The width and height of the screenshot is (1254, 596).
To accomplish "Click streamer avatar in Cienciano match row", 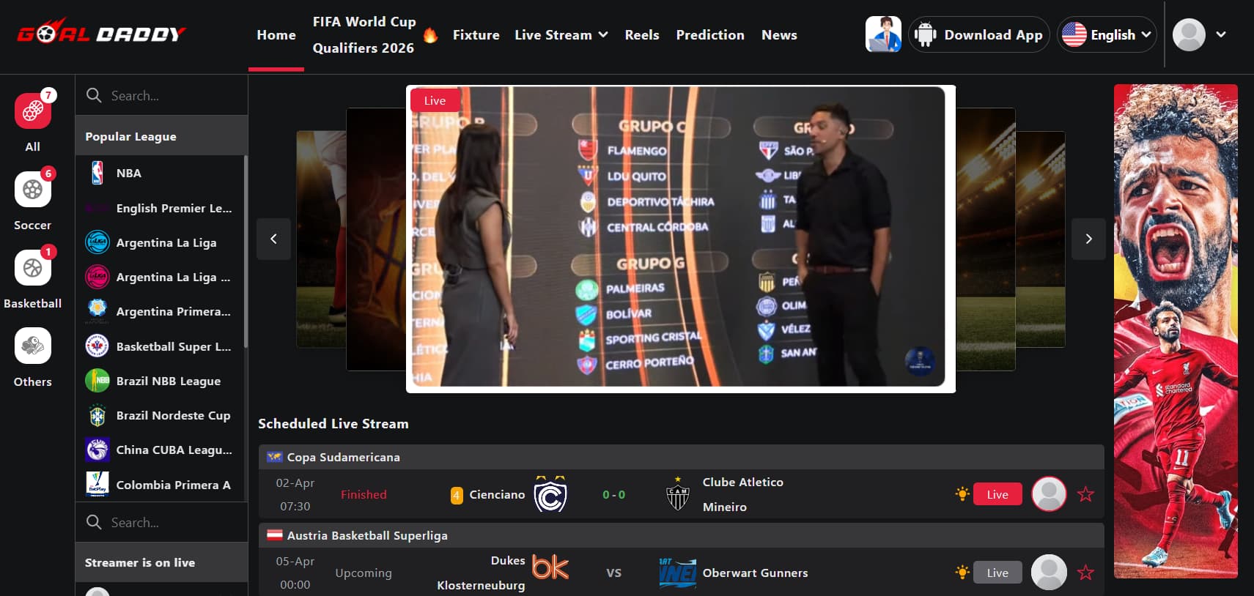I will click(x=1049, y=494).
